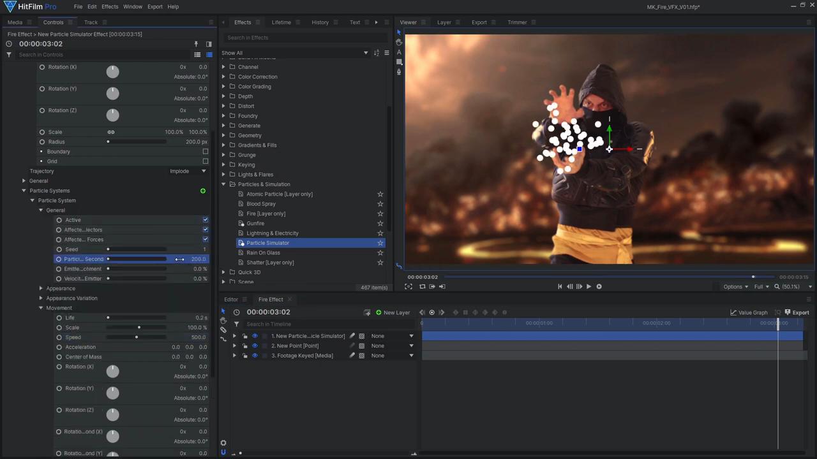Switch to the Lifetime tab
The height and width of the screenshot is (459, 817).
281,22
